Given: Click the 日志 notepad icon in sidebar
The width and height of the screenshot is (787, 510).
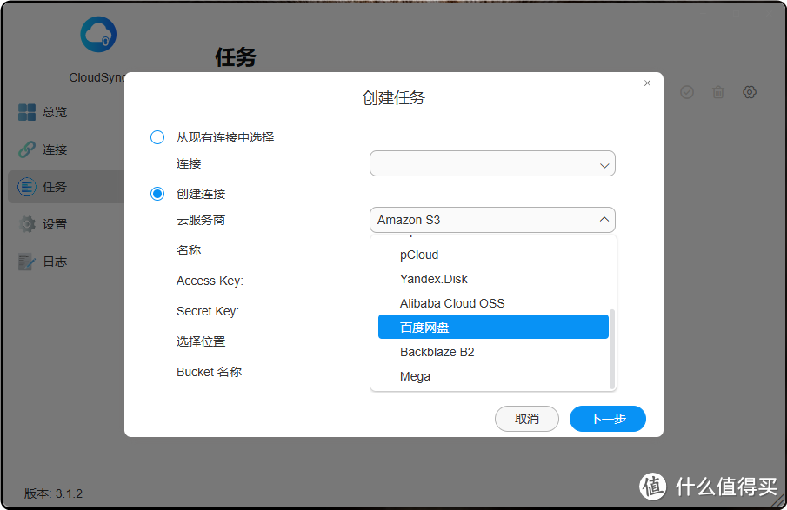Looking at the screenshot, I should click(x=27, y=262).
